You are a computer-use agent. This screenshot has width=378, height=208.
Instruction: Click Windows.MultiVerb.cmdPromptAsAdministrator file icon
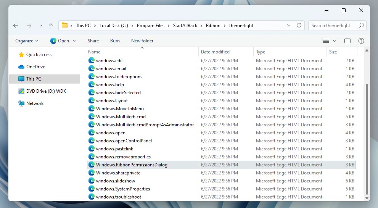click(x=92, y=124)
